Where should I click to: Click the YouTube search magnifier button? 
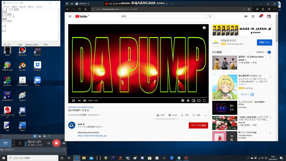pyautogui.click(x=210, y=16)
